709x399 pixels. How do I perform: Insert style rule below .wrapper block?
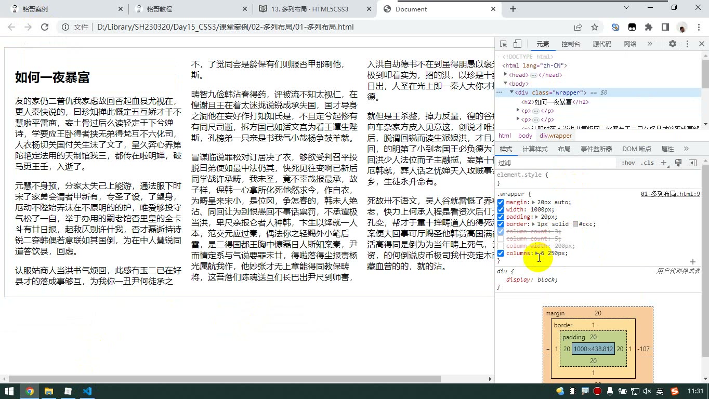(x=692, y=262)
